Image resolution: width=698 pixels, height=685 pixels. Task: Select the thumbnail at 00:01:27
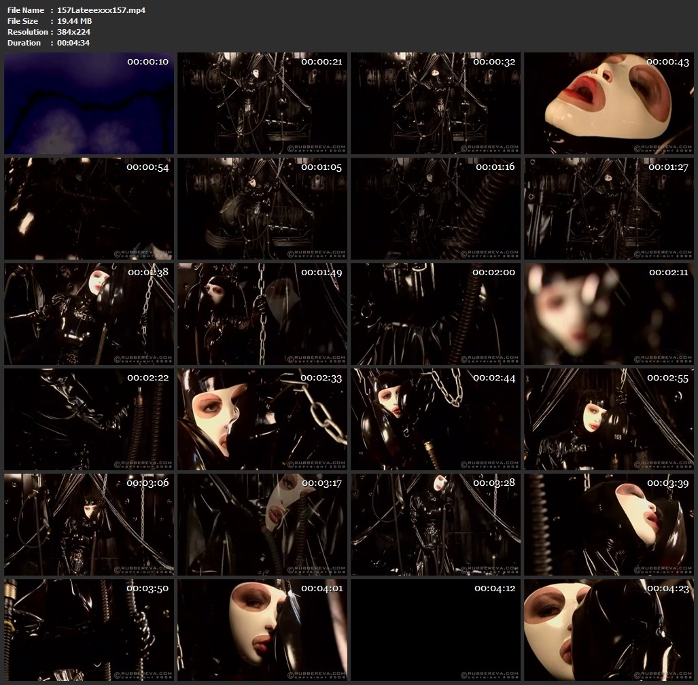608,209
